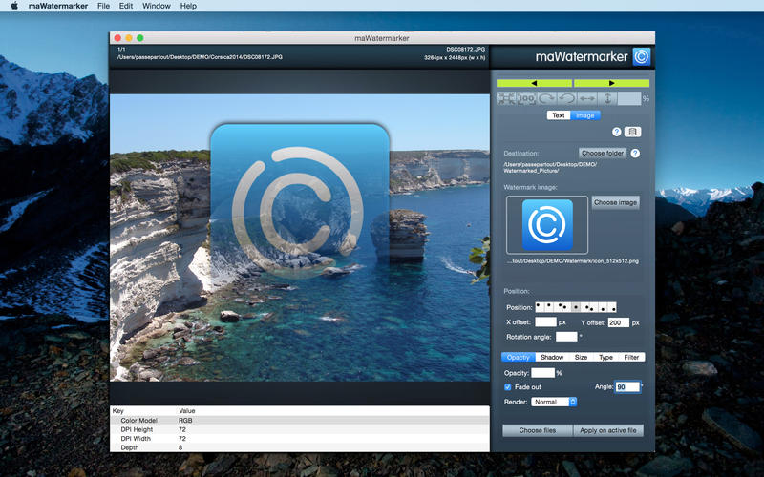Select the DPI Height metadata row
Viewport: 764px width, 477px height.
pyautogui.click(x=300, y=429)
